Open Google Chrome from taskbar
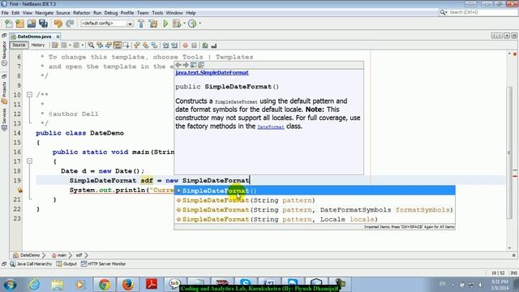 [105, 285]
